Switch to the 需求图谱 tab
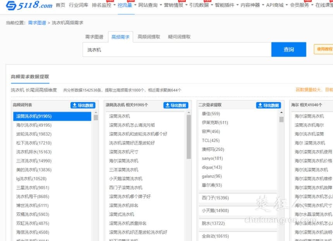Image resolution: width=333 pixels, height=241 pixels. 94,37
